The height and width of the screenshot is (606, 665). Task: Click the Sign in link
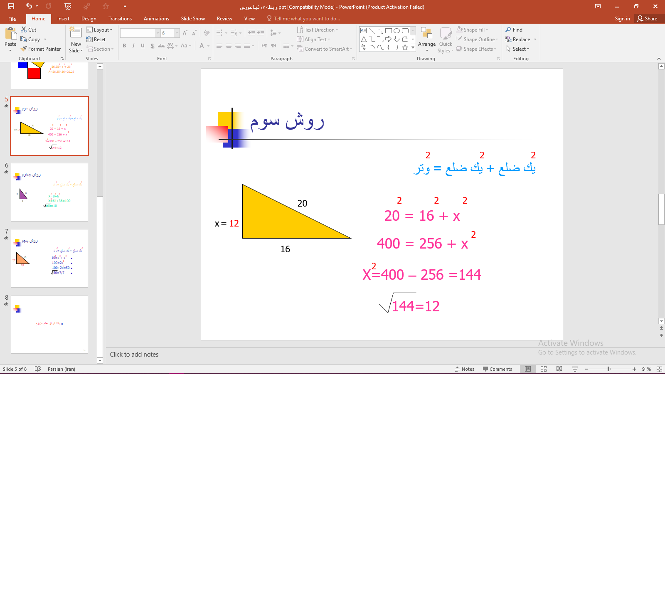tap(622, 19)
